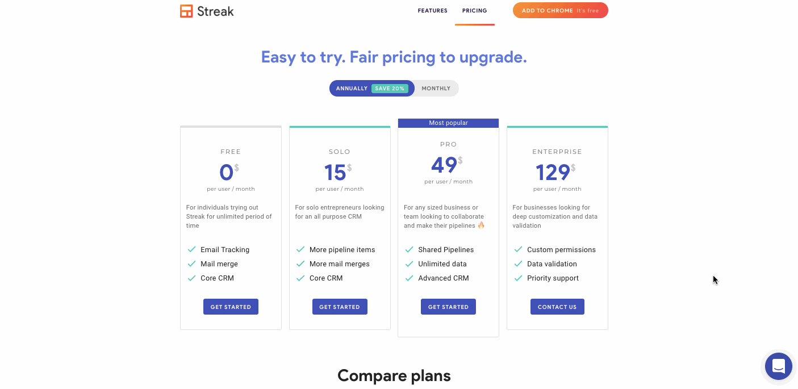Select Annually billing option

(352, 89)
